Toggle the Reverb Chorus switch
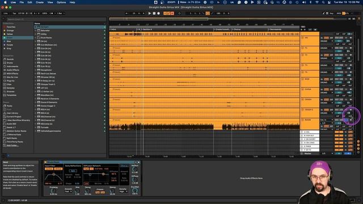This screenshot has width=363, height=204. click(x=124, y=166)
